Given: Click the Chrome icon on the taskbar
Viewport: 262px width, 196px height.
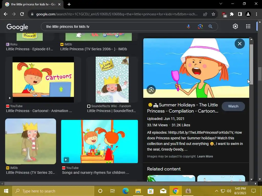Looking at the screenshot, I should click(x=176, y=191).
